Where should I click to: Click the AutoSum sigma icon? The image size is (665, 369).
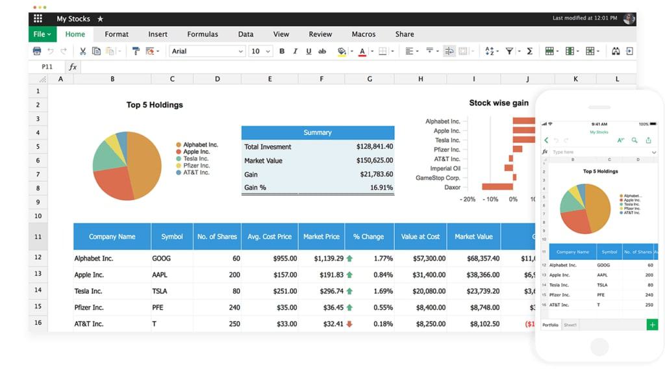[x=530, y=51]
